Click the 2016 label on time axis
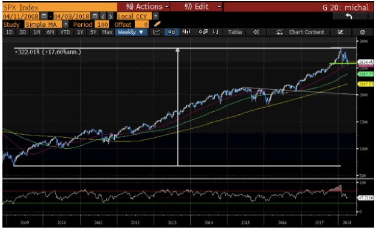The height and width of the screenshot is (230, 379). pos(282,222)
